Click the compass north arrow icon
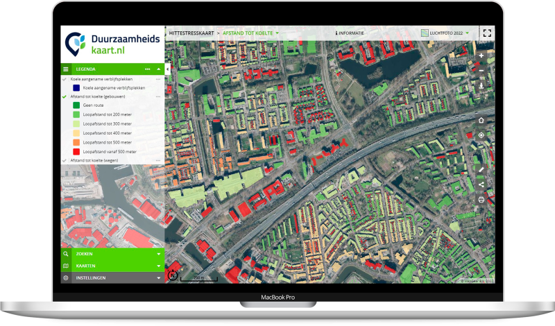 (173, 275)
